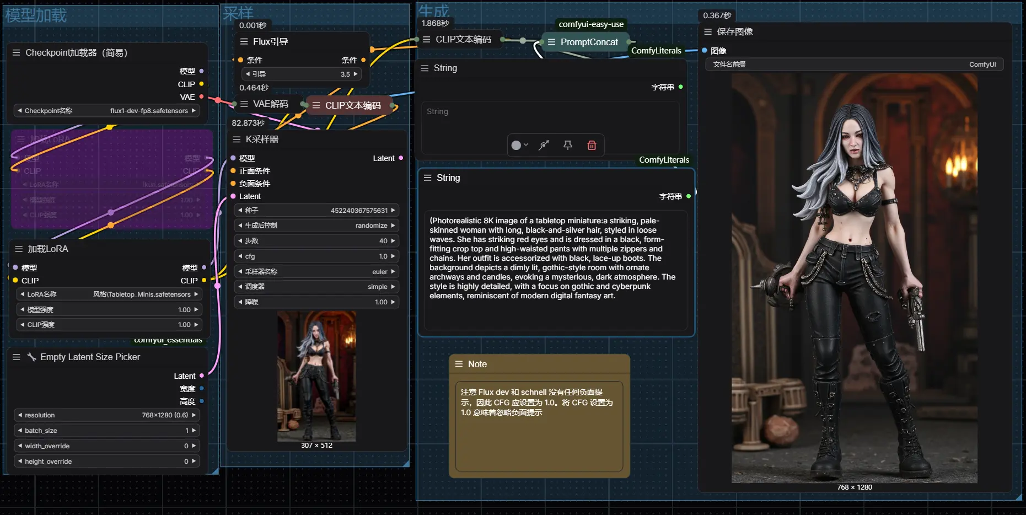Open the 保存图像 node menu icon
This screenshot has height=515, width=1026.
tap(708, 32)
